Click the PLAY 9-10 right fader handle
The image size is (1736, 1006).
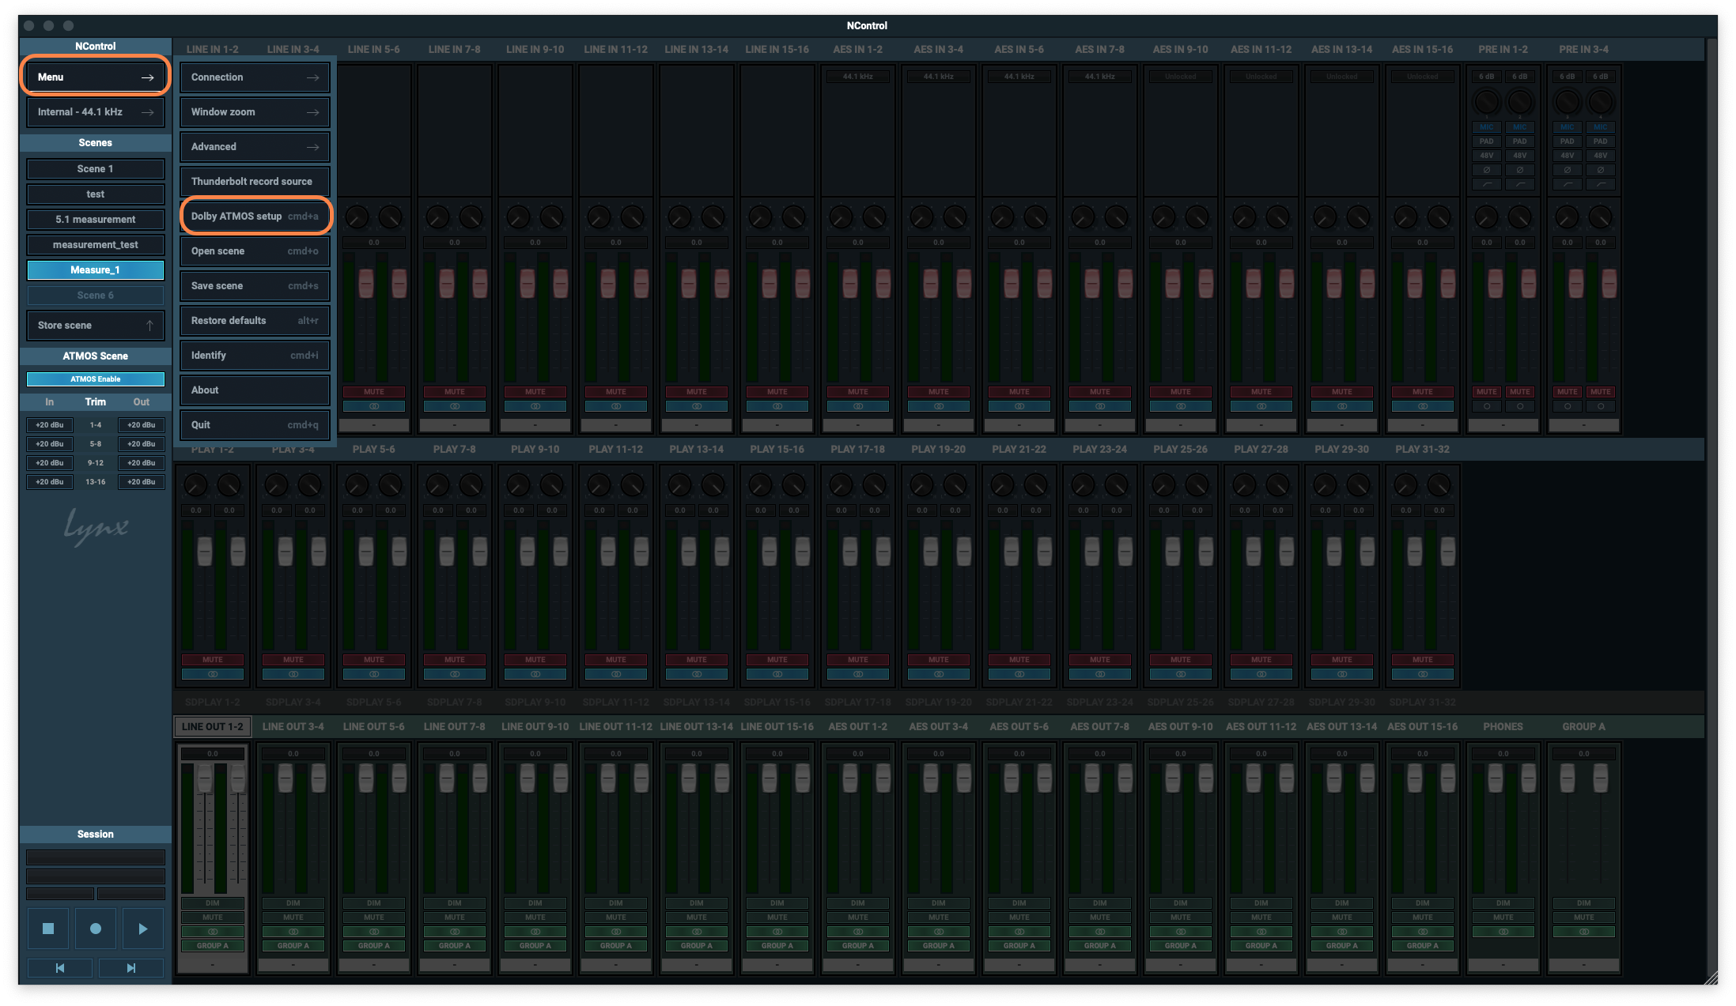(x=561, y=551)
